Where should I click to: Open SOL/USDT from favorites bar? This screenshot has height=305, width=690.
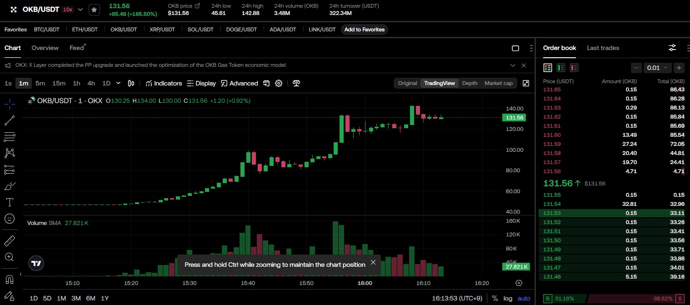tap(200, 30)
